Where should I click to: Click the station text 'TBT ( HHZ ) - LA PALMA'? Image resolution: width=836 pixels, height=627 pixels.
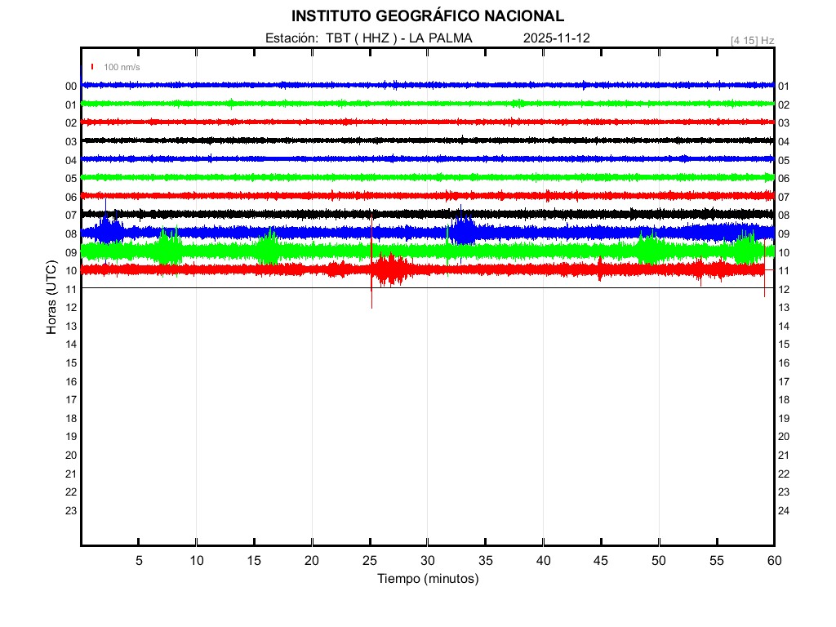click(399, 38)
